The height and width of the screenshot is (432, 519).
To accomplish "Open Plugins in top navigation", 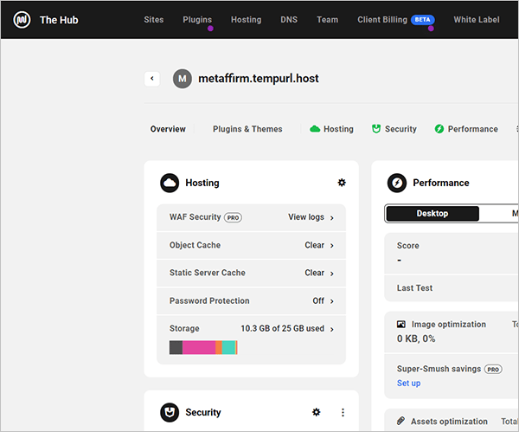I will [x=197, y=20].
